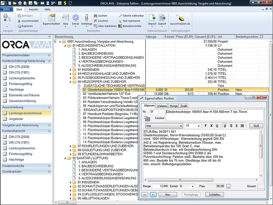Switch to the Weiteres tab
Screen dimensions: 273x205
pos(162,106)
